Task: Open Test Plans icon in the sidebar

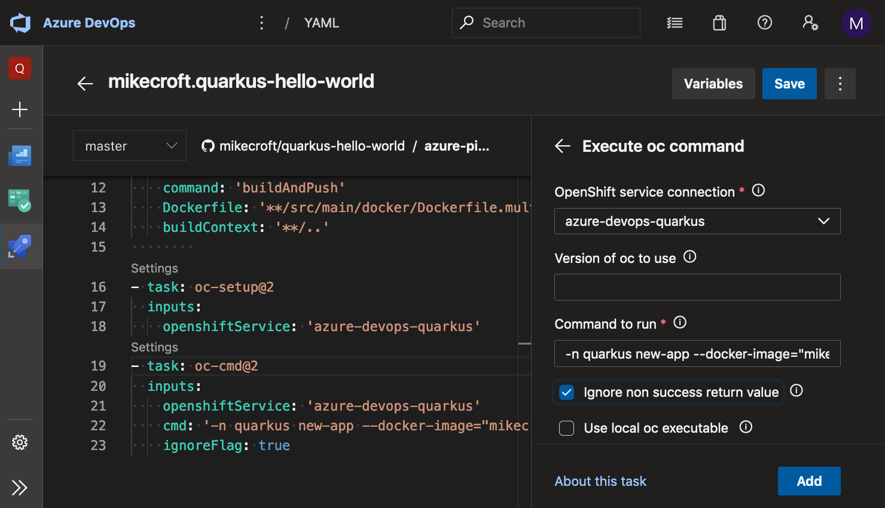Action: (x=20, y=201)
